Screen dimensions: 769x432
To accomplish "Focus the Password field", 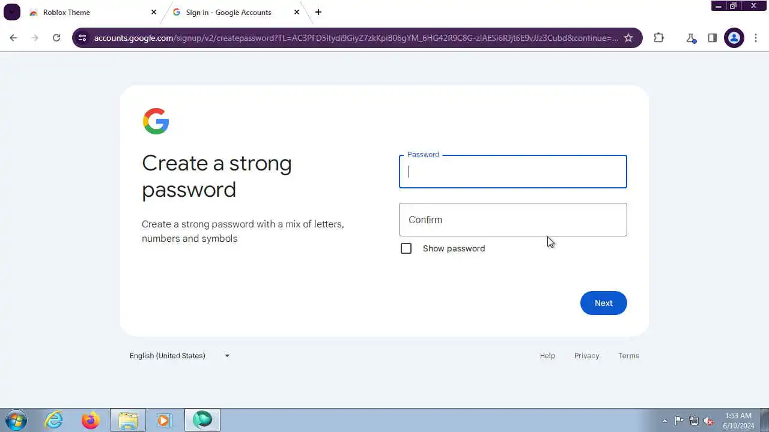I will coord(513,172).
